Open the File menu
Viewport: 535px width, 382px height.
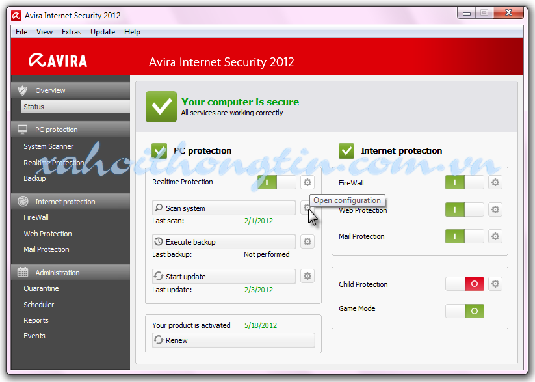[21, 32]
